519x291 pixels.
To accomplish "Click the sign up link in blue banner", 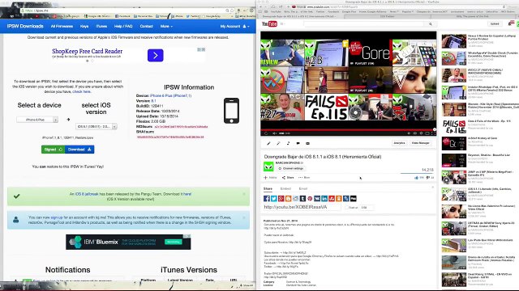I will coord(57,217).
